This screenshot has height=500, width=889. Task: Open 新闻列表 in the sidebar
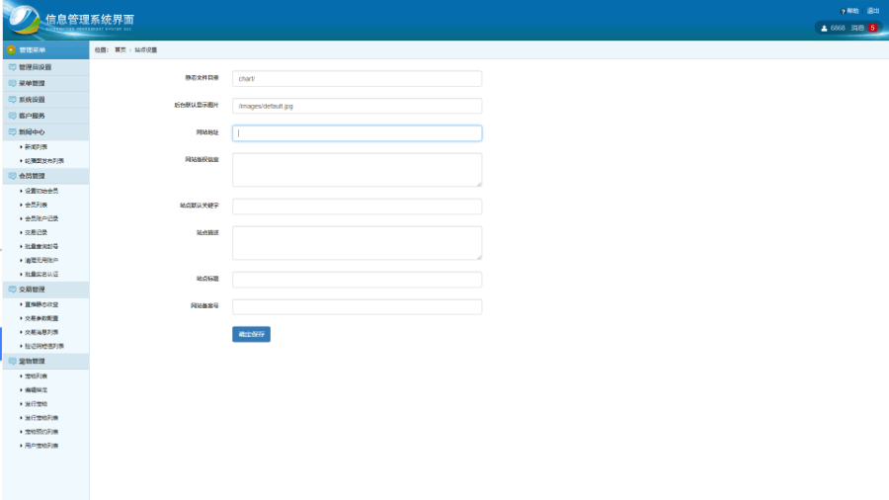click(36, 146)
